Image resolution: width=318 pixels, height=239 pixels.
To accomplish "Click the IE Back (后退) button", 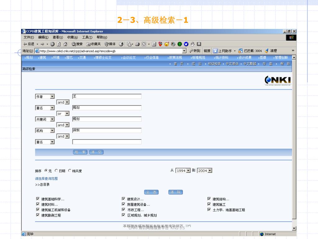I will (29, 44).
